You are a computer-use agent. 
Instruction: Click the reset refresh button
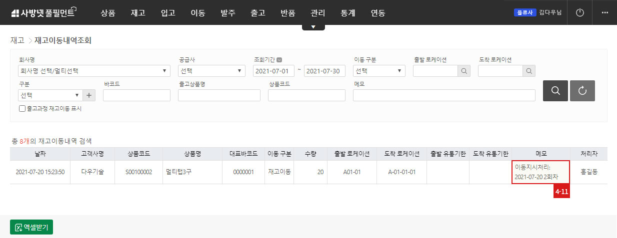(582, 91)
